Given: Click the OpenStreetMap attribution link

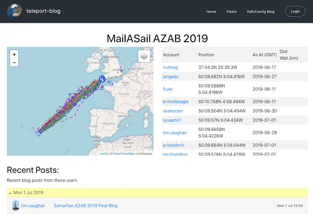Looking at the screenshot, I should pos(124,154).
